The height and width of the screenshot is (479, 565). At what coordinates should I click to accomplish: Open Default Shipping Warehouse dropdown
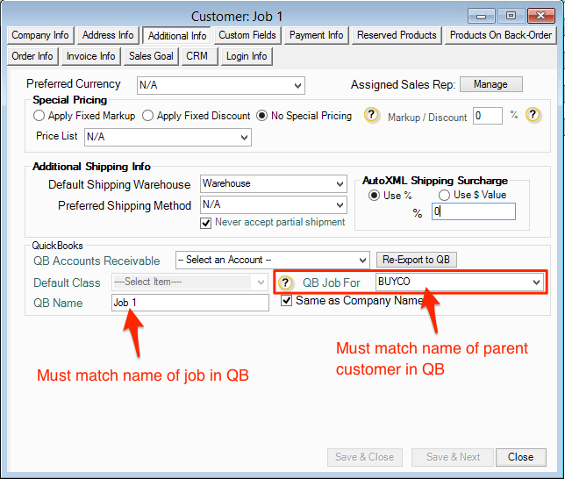[273, 184]
